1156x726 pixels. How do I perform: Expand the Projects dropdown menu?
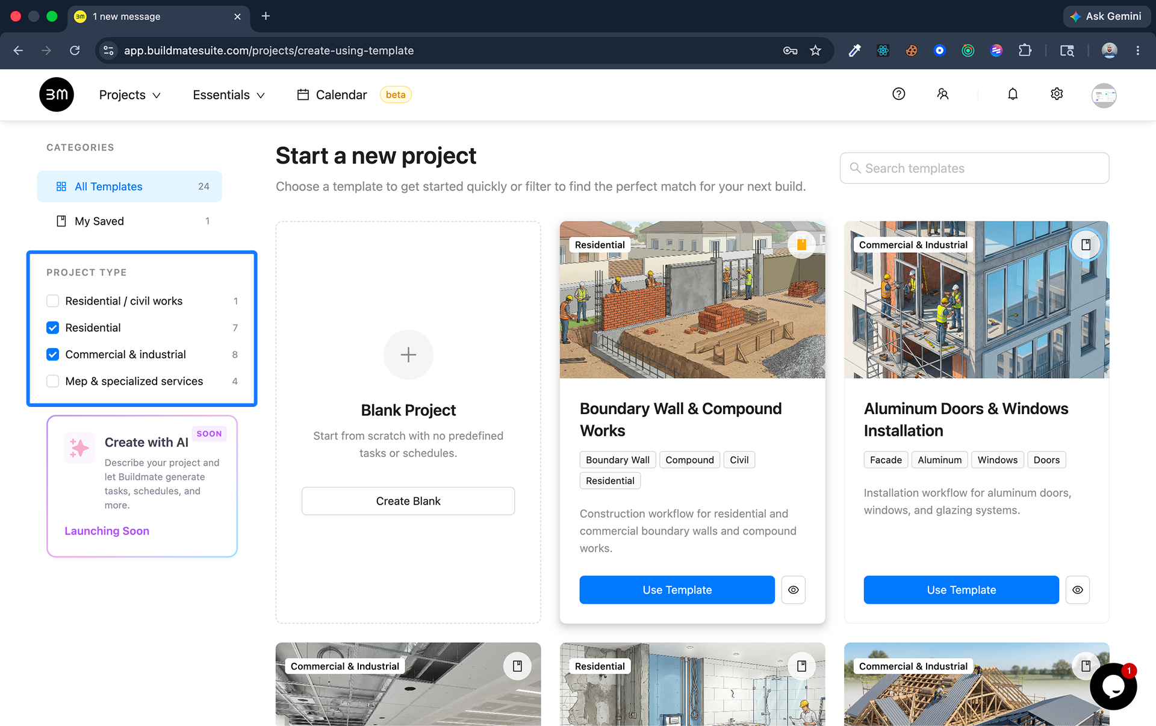click(x=129, y=95)
